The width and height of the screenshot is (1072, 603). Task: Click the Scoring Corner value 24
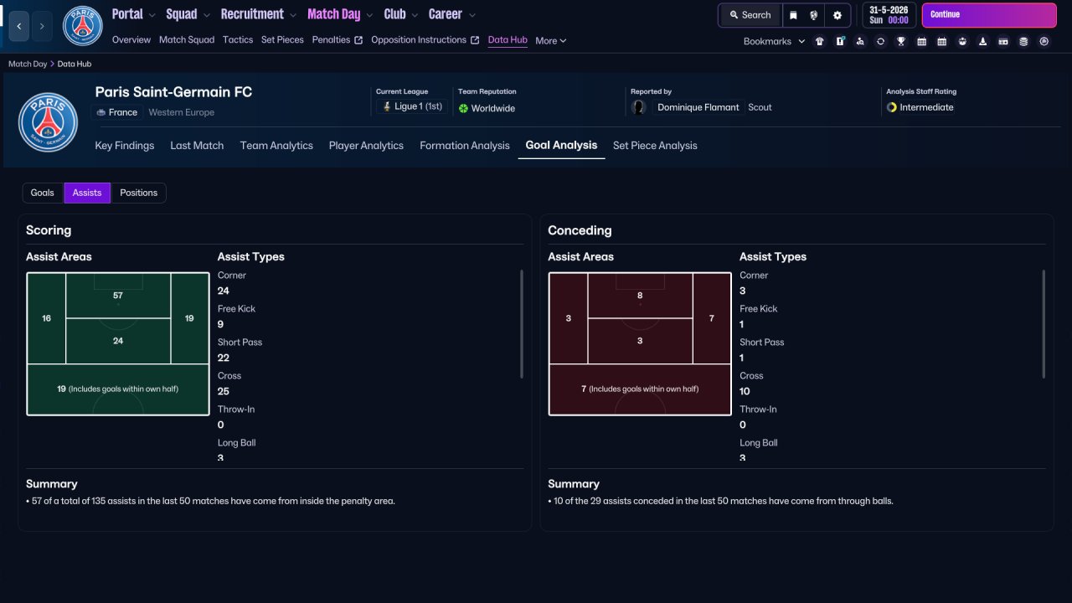[224, 291]
